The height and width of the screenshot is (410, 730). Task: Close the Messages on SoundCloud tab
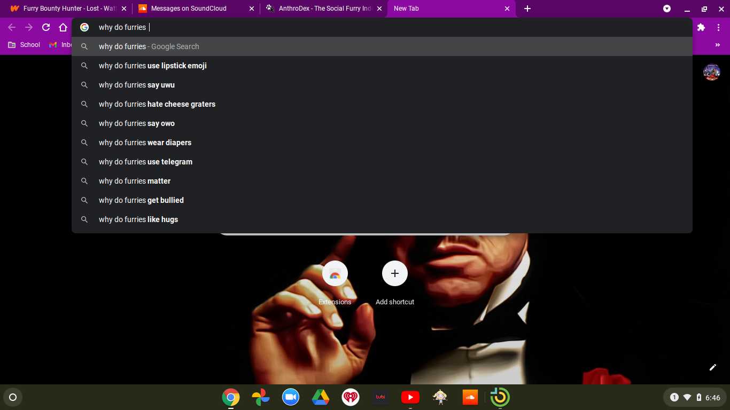252,9
